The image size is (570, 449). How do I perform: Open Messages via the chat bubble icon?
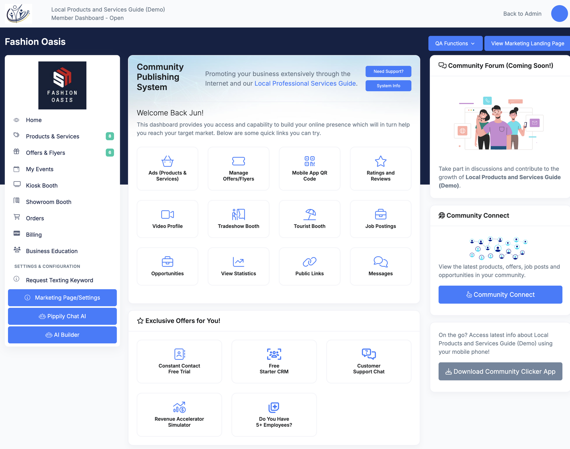[x=380, y=262]
